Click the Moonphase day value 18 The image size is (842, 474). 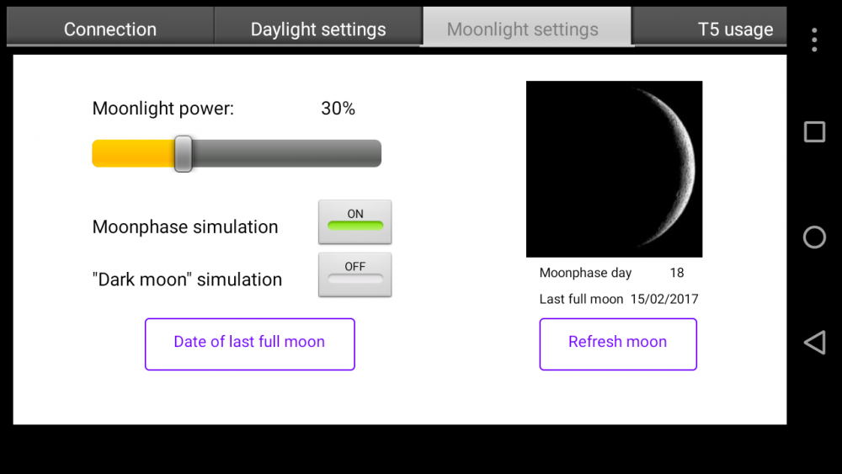[x=677, y=273]
